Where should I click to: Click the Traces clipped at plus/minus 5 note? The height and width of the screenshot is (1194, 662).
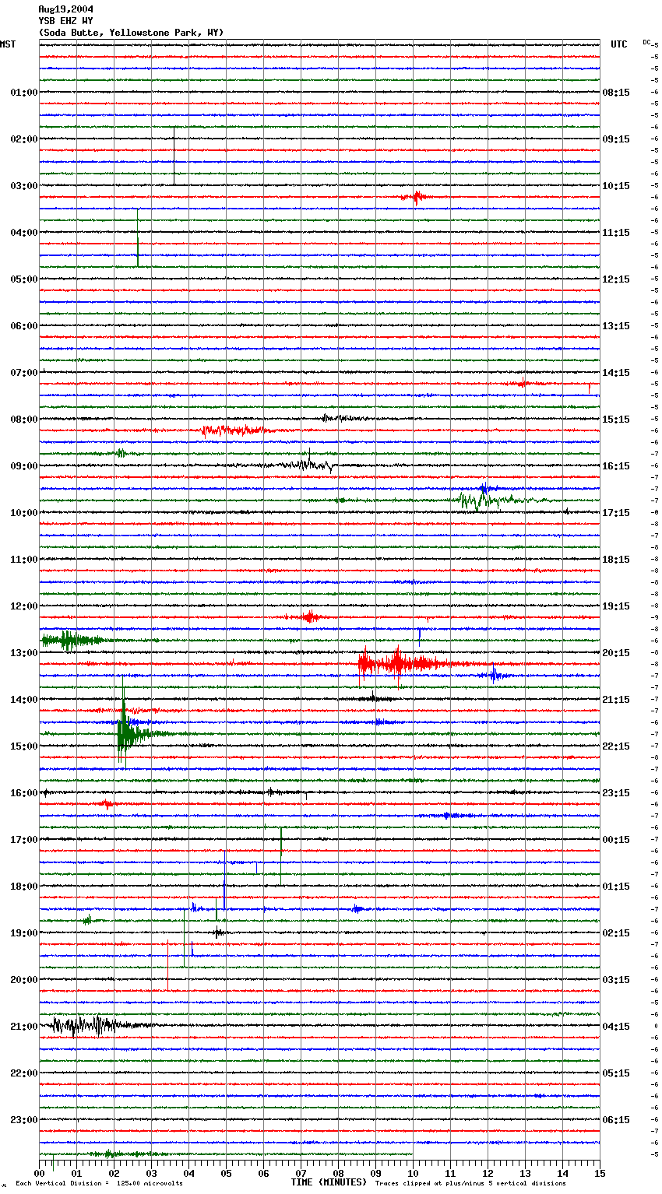(x=470, y=1184)
